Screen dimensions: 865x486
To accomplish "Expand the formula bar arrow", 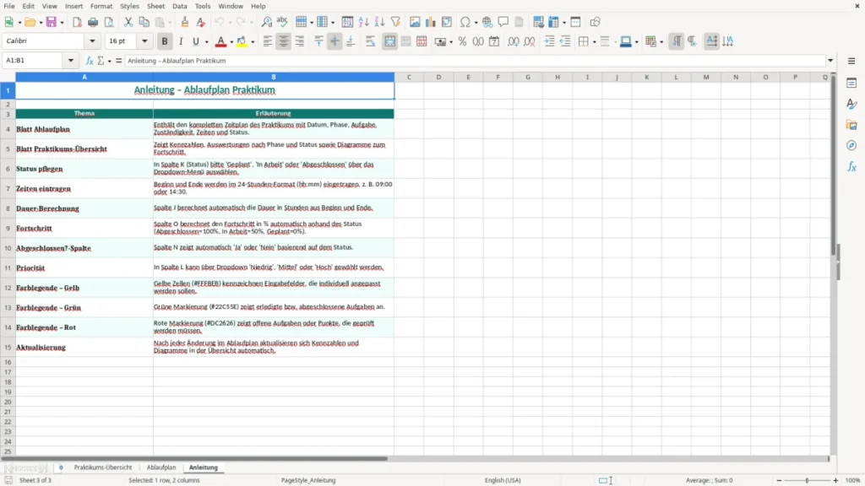I will coord(830,61).
